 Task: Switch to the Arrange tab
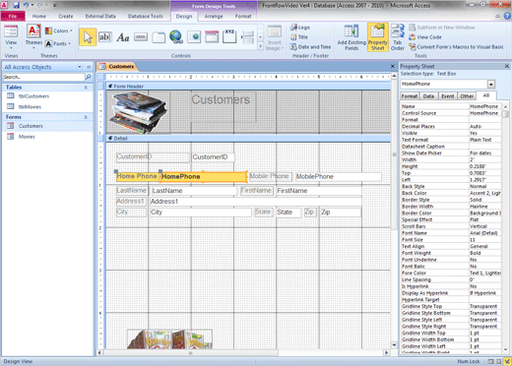(214, 16)
